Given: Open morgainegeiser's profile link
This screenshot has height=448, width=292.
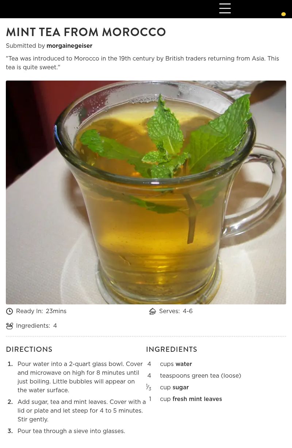Looking at the screenshot, I should point(69,46).
